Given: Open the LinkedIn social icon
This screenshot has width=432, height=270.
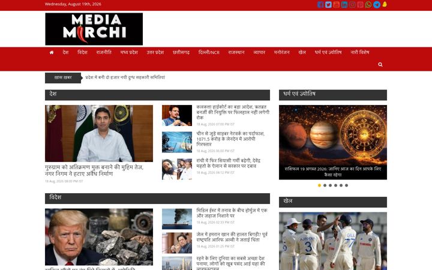Looking at the screenshot, I should (x=344, y=5).
